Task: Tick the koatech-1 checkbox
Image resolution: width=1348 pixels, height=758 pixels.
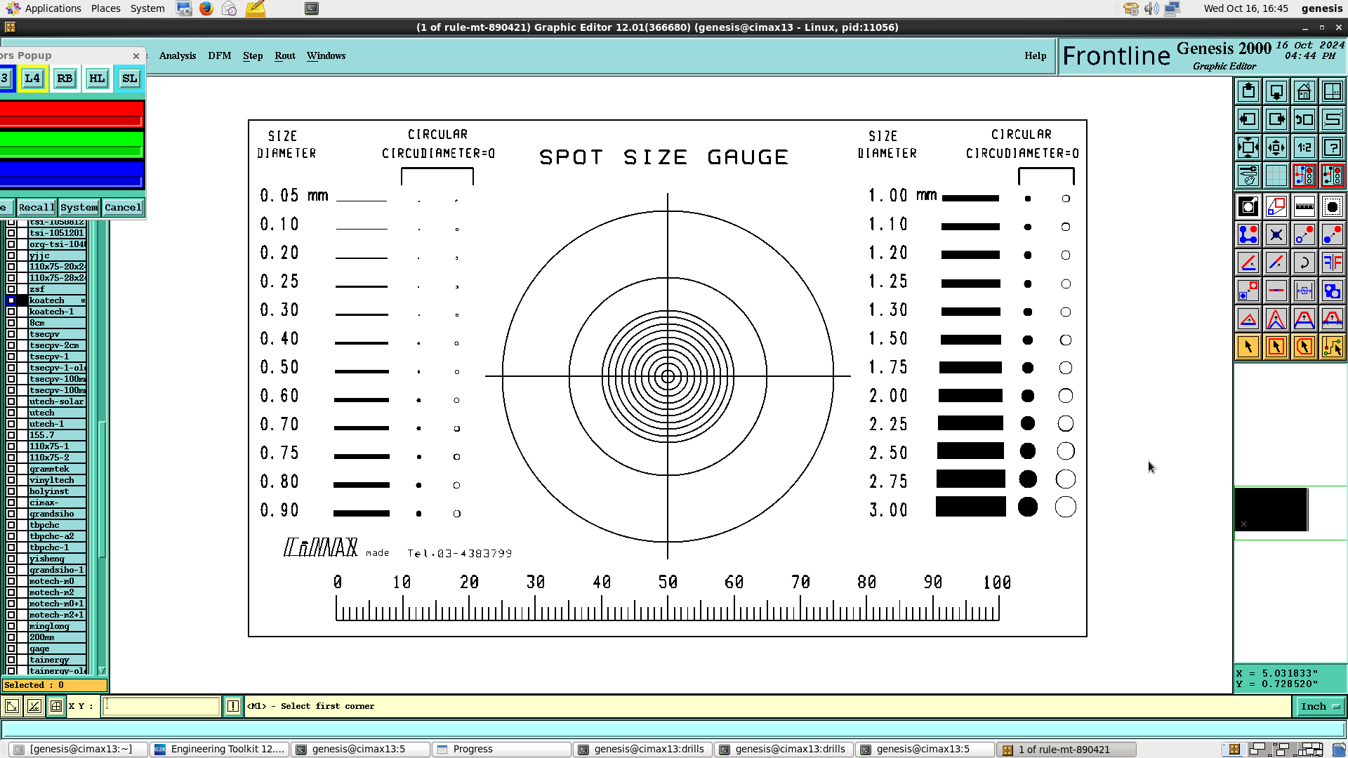Action: 11,312
